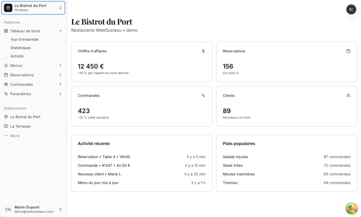Click 'Il y a 1 h' timestamp
The width and height of the screenshot is (361, 217).
[198, 183]
